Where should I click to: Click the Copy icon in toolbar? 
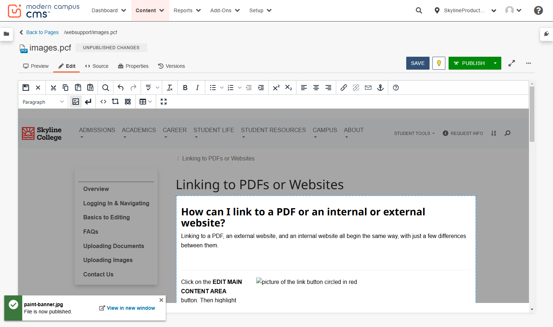pyautogui.click(x=66, y=88)
